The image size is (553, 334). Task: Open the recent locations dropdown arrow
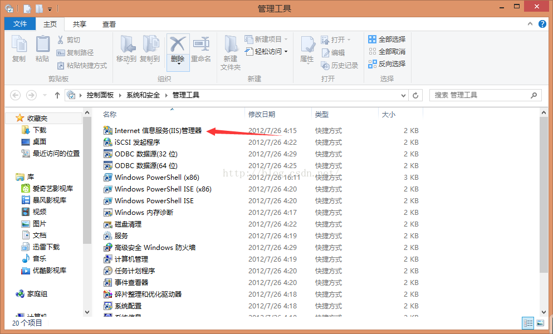coord(45,95)
